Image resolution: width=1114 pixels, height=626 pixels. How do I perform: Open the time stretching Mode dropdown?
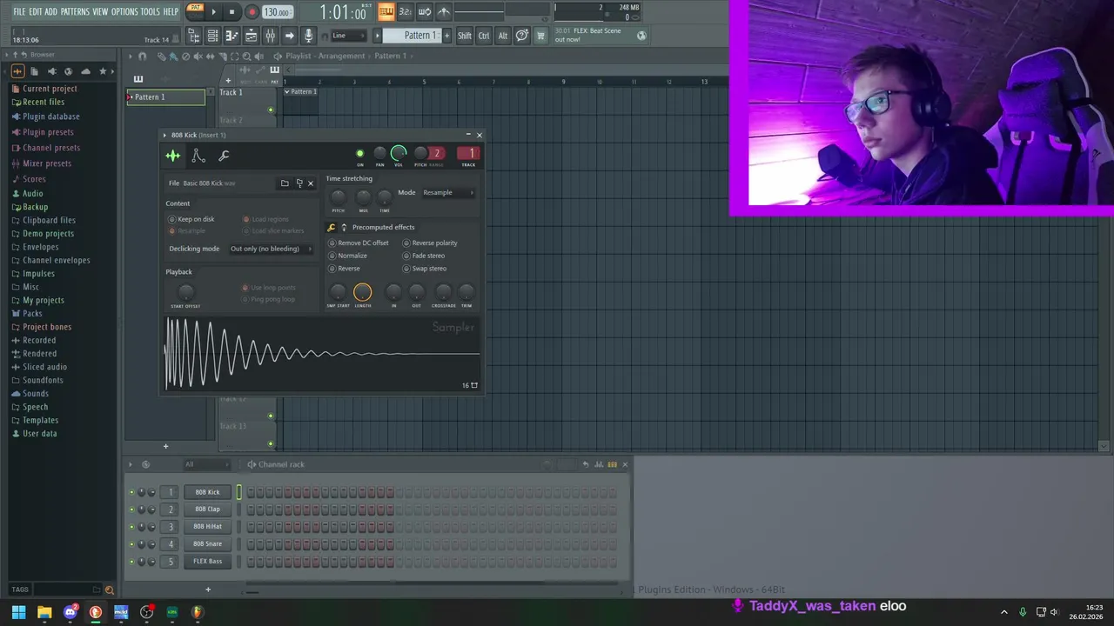pos(448,192)
